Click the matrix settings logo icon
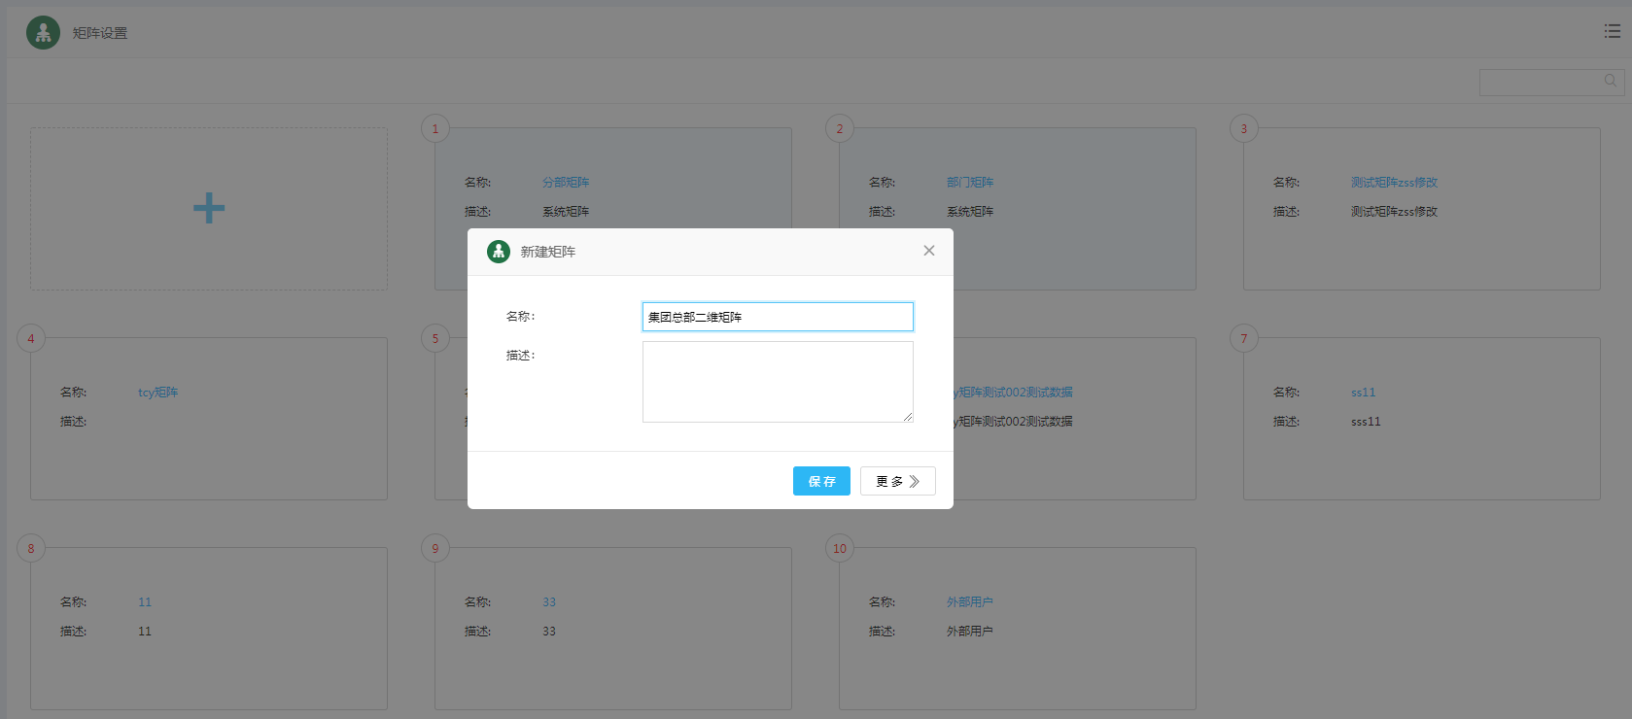Image resolution: width=1632 pixels, height=719 pixels. pos(43,33)
